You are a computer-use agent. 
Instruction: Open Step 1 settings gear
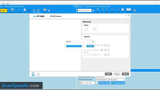click(49, 10)
